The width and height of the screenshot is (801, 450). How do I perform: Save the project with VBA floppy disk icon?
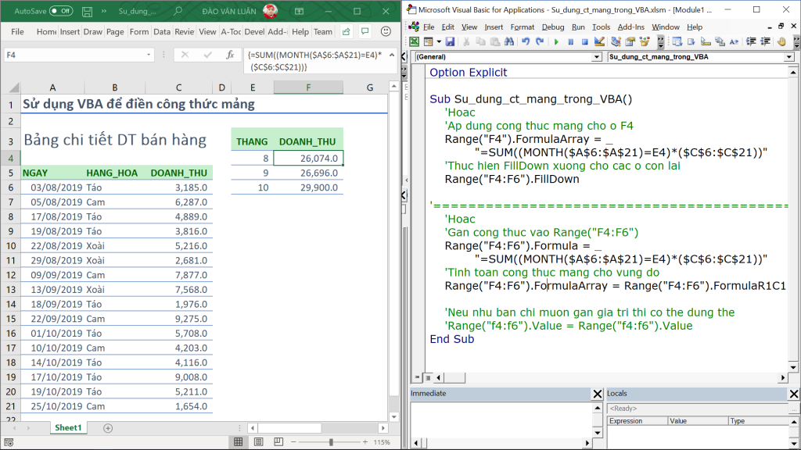tap(450, 41)
